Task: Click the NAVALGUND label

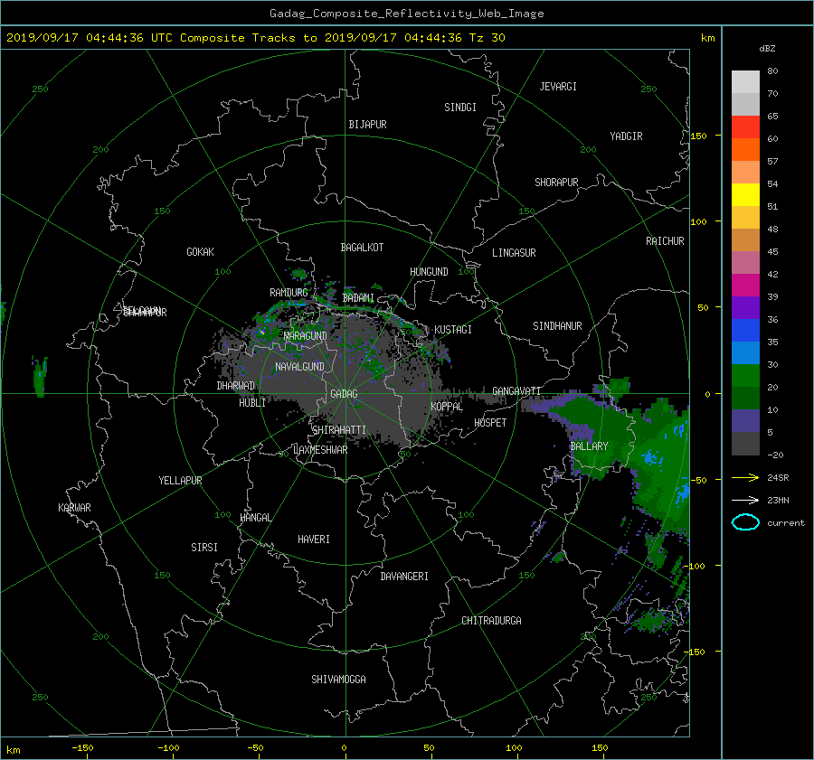Action: click(x=299, y=367)
